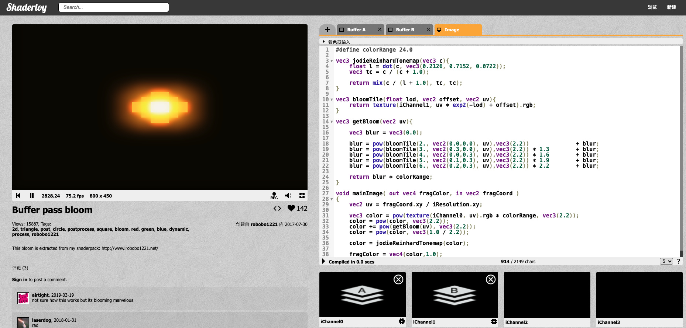The height and width of the screenshot is (328, 686).
Task: Enter fullscreen preview mode
Action: [x=302, y=196]
